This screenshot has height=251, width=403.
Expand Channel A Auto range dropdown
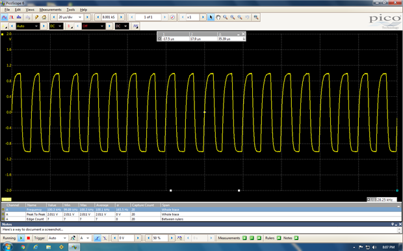tap(28, 26)
